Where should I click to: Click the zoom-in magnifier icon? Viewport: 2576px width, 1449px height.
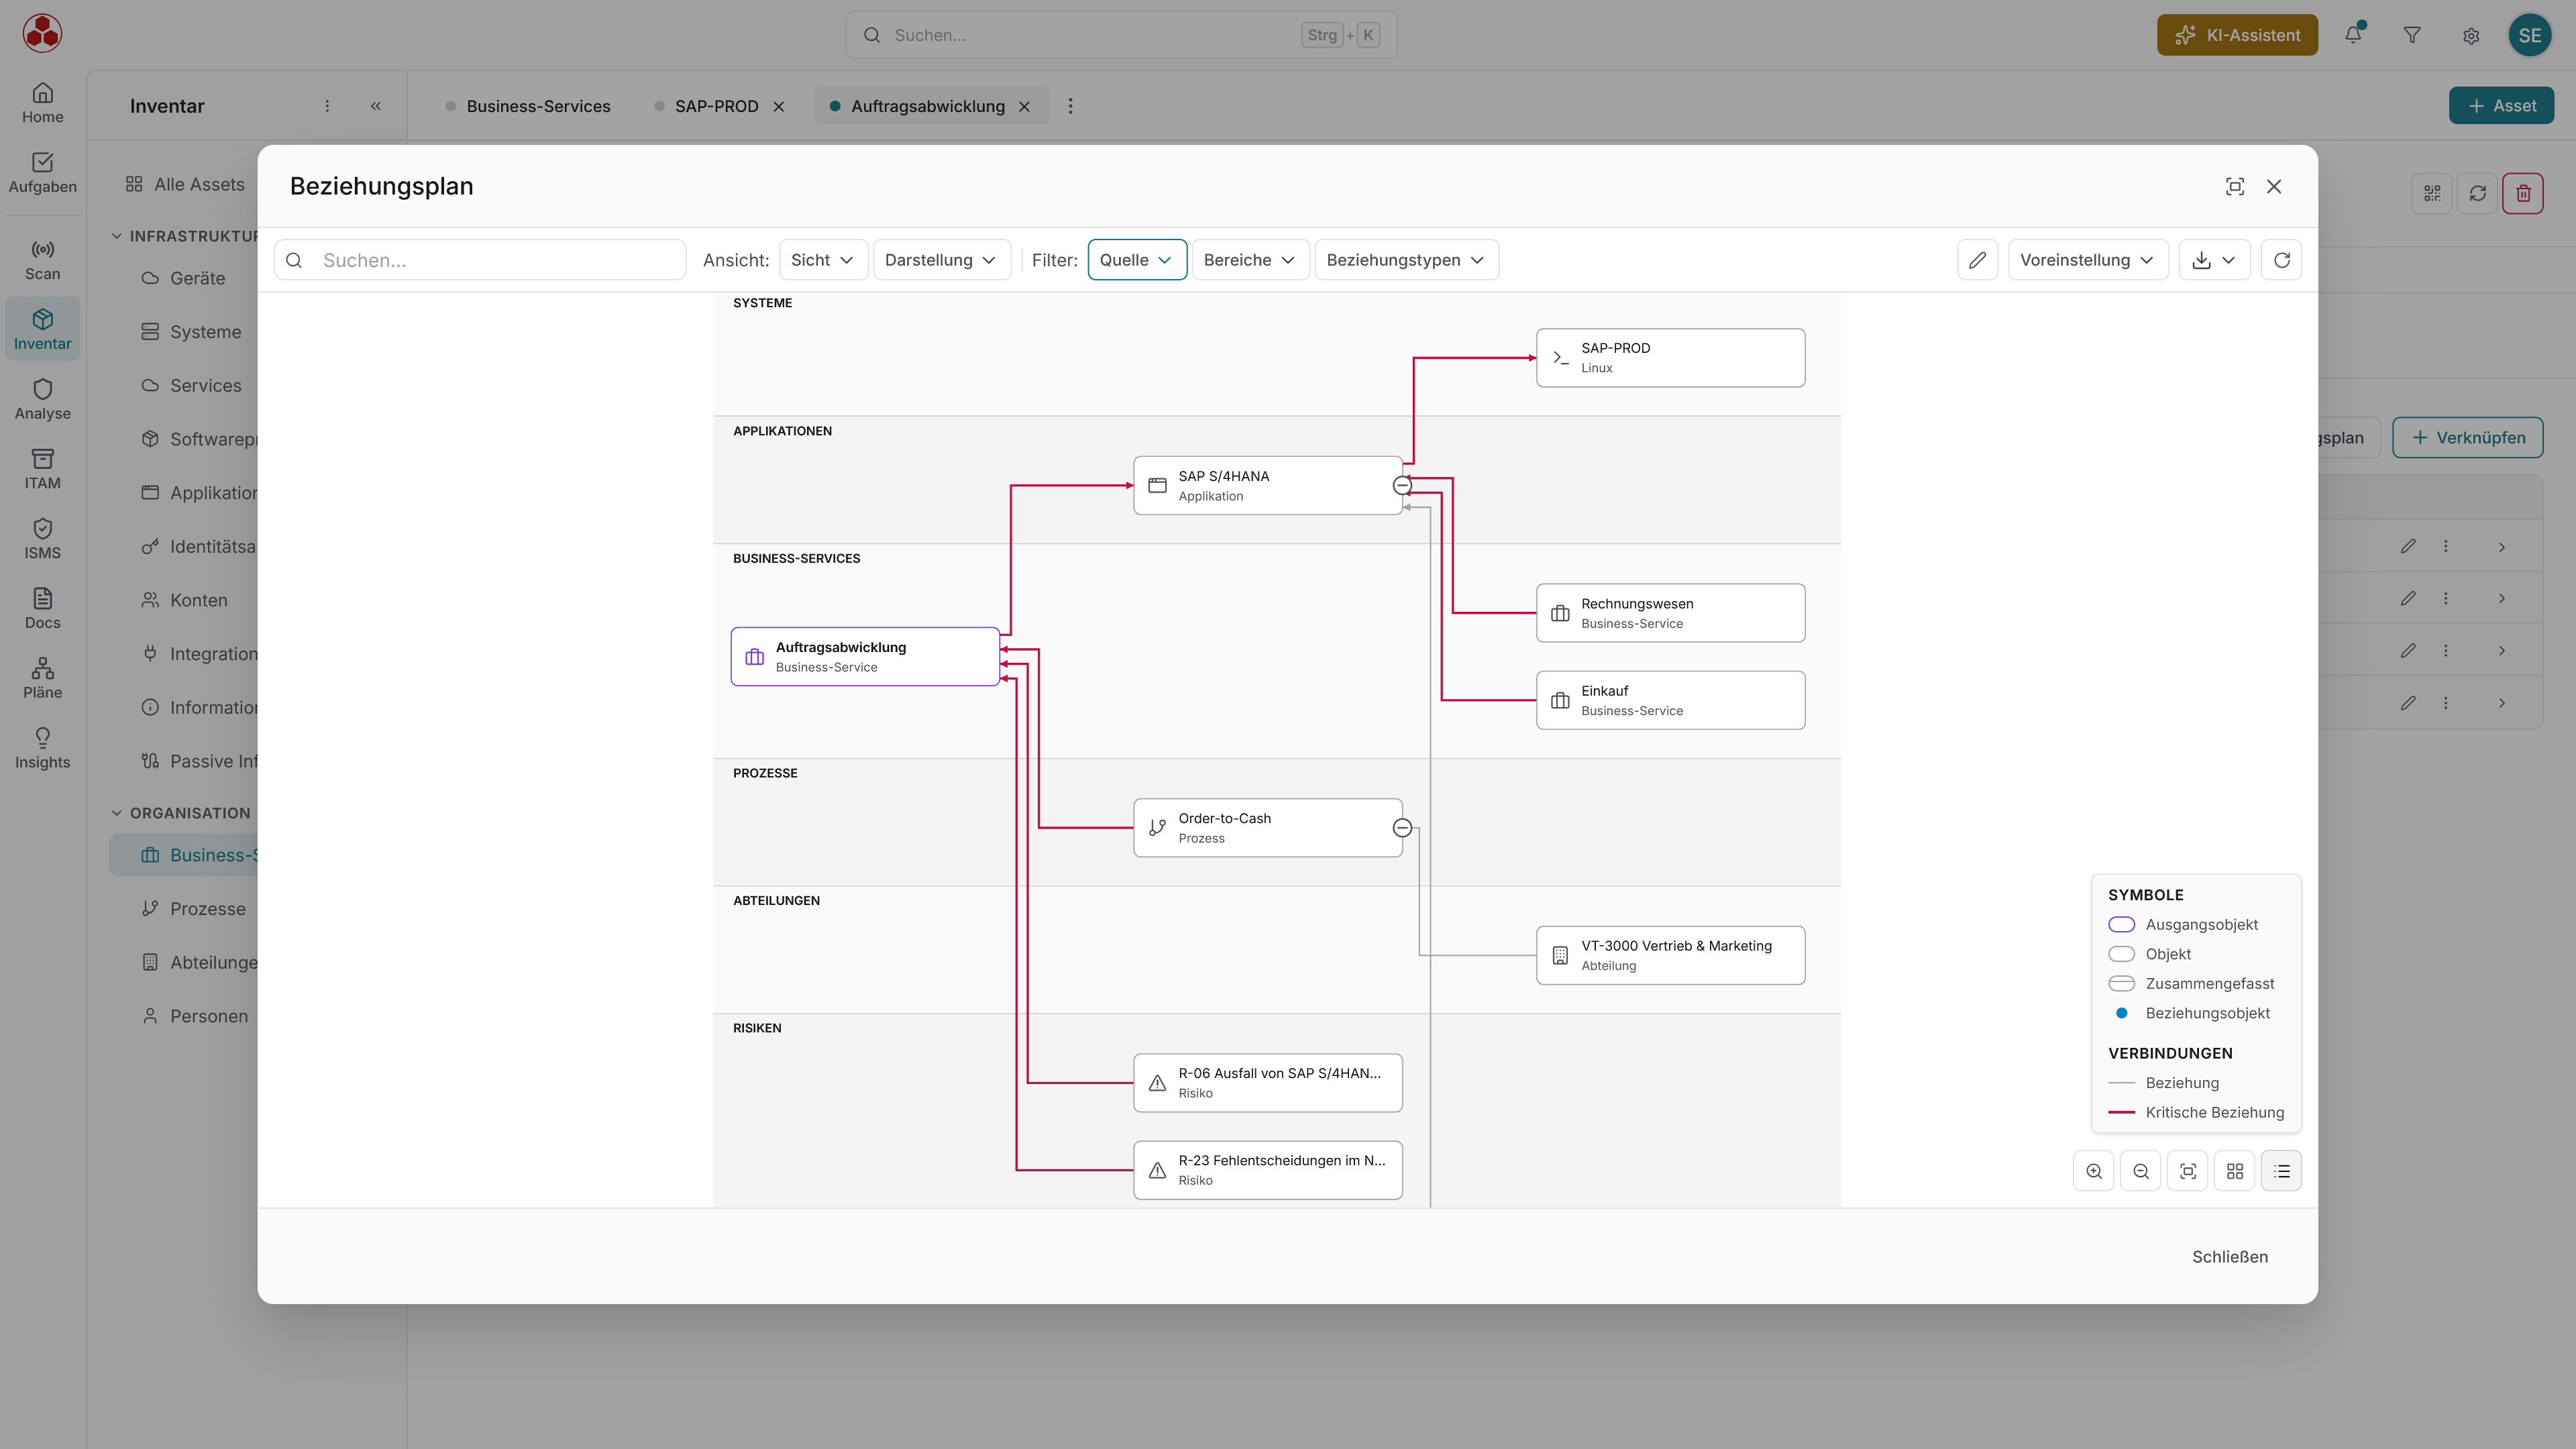(2094, 1171)
